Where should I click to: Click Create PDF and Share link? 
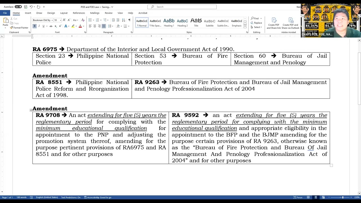(x=274, y=23)
